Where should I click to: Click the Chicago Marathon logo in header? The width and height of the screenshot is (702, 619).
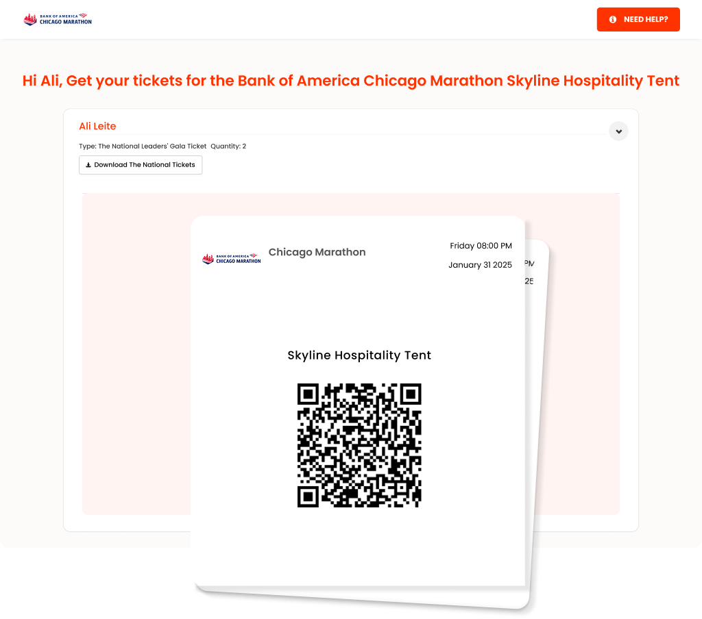[x=58, y=19]
